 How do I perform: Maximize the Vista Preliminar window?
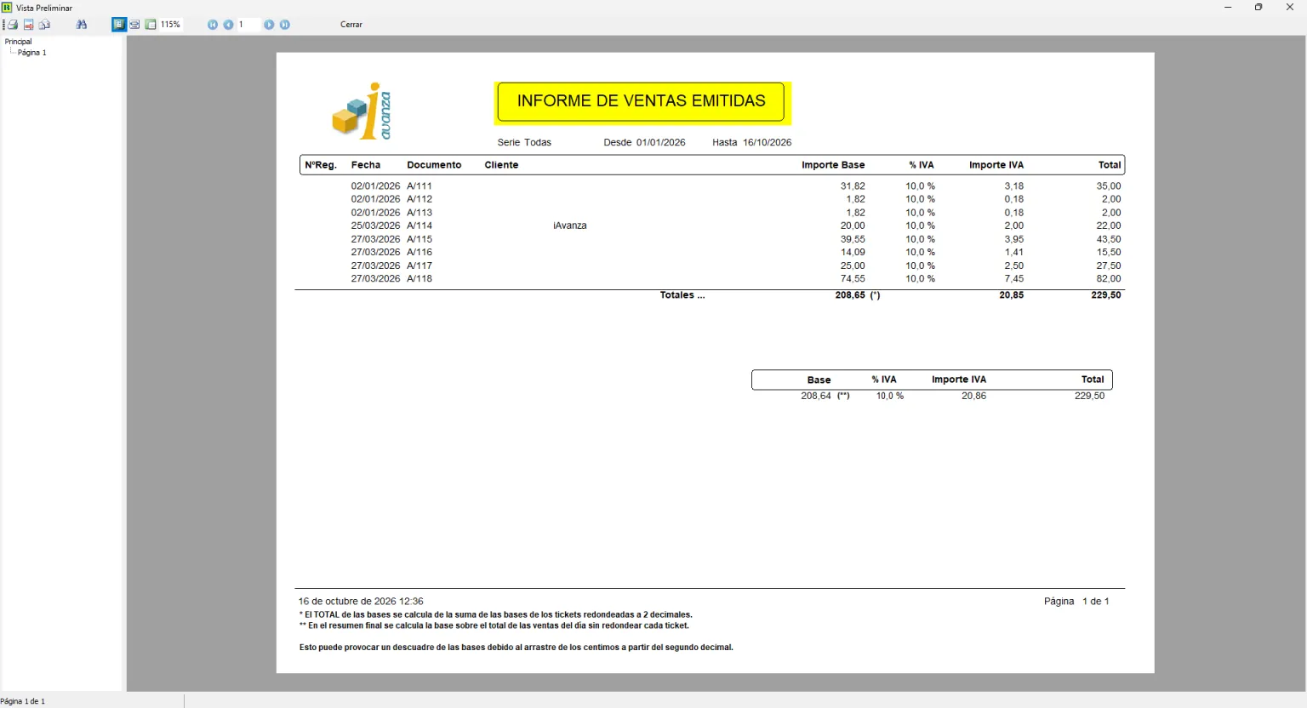pyautogui.click(x=1258, y=8)
